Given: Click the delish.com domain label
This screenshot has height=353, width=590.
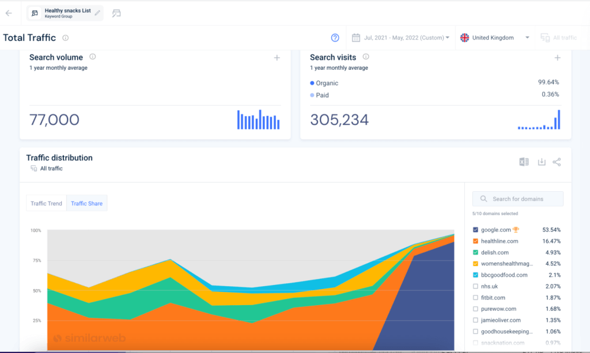Looking at the screenshot, I should point(494,252).
